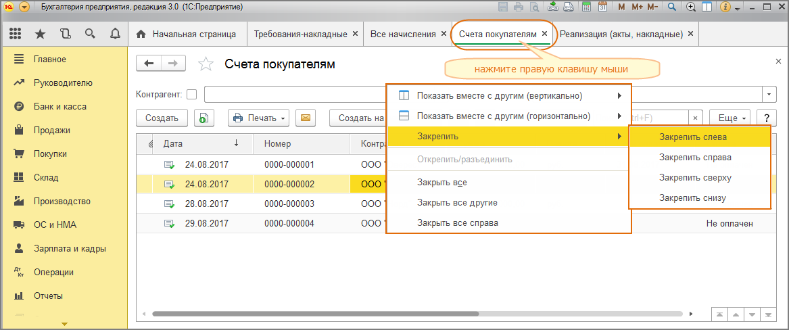Click the get-link icon with green arrow

(553, 7)
